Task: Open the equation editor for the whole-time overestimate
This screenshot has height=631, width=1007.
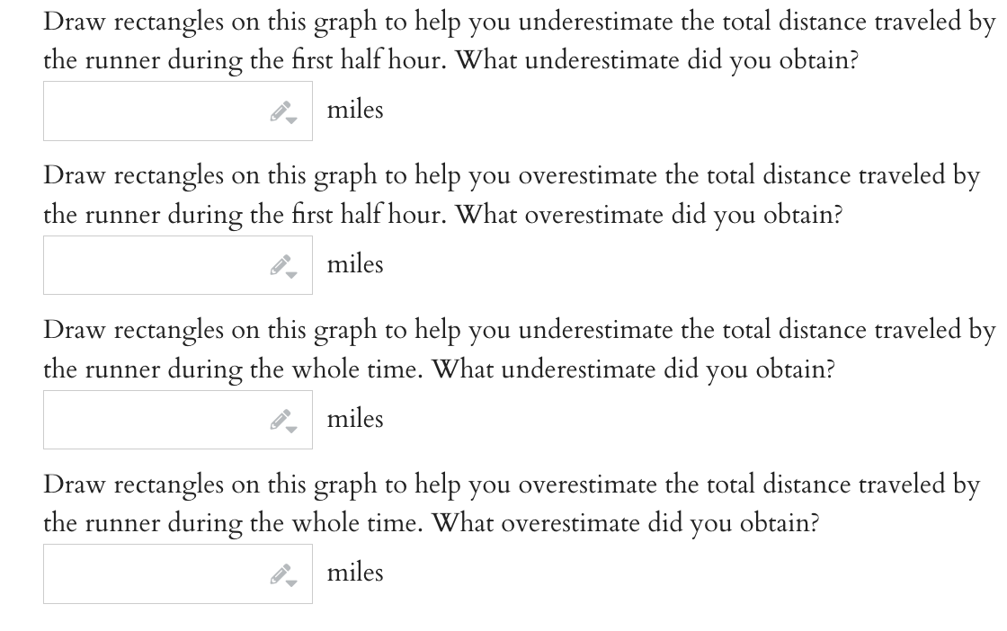Action: (x=279, y=572)
